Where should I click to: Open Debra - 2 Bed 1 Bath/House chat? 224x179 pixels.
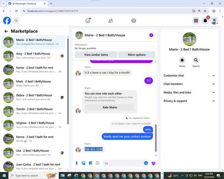33,98
